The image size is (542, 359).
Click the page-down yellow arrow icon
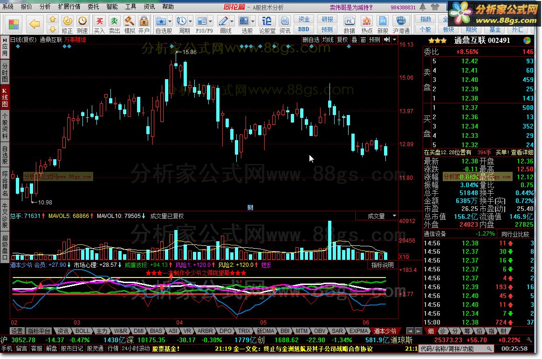(53, 29)
